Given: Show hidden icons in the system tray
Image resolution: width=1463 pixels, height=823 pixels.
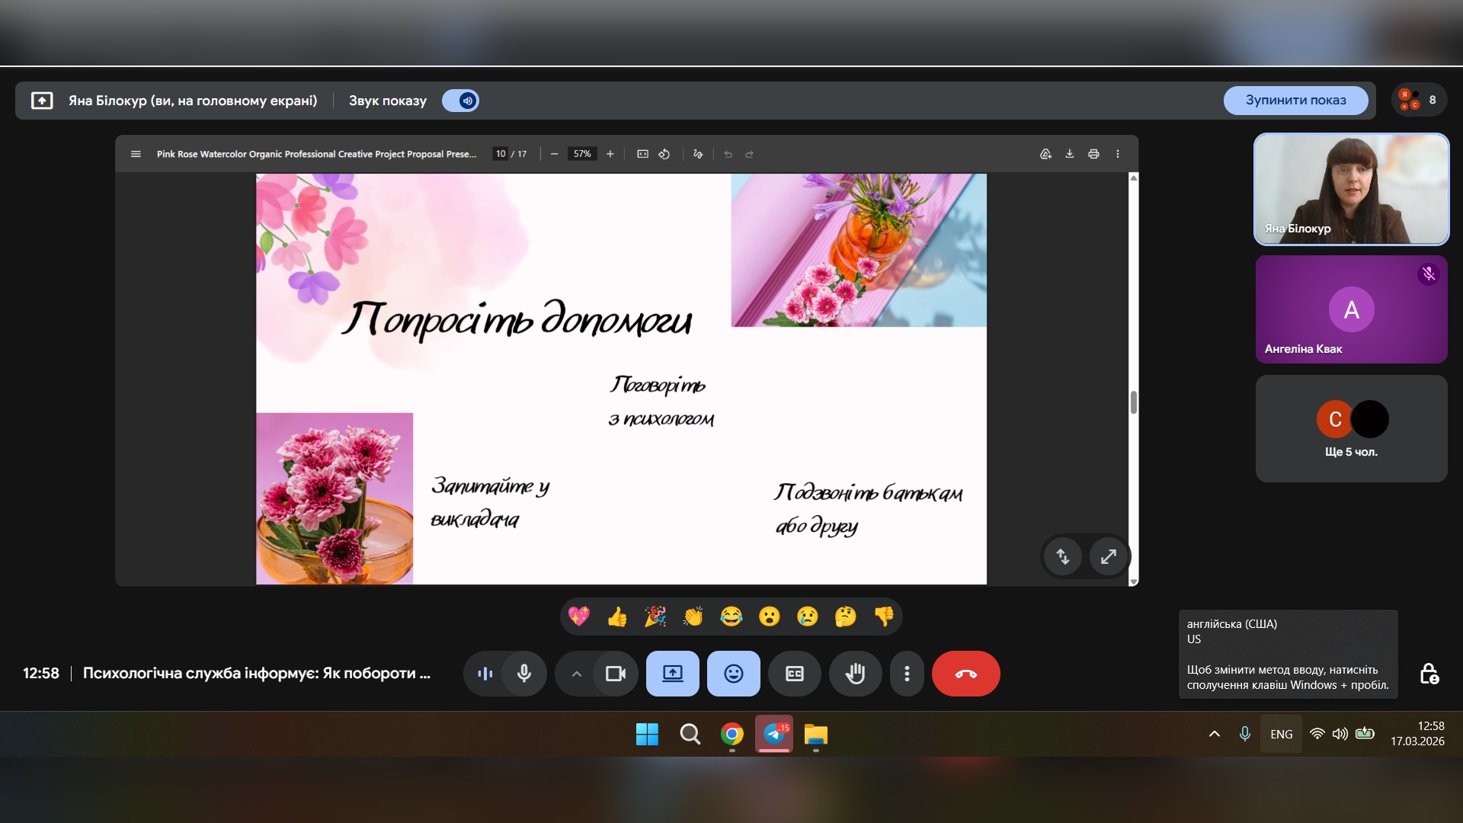Looking at the screenshot, I should 1215,734.
